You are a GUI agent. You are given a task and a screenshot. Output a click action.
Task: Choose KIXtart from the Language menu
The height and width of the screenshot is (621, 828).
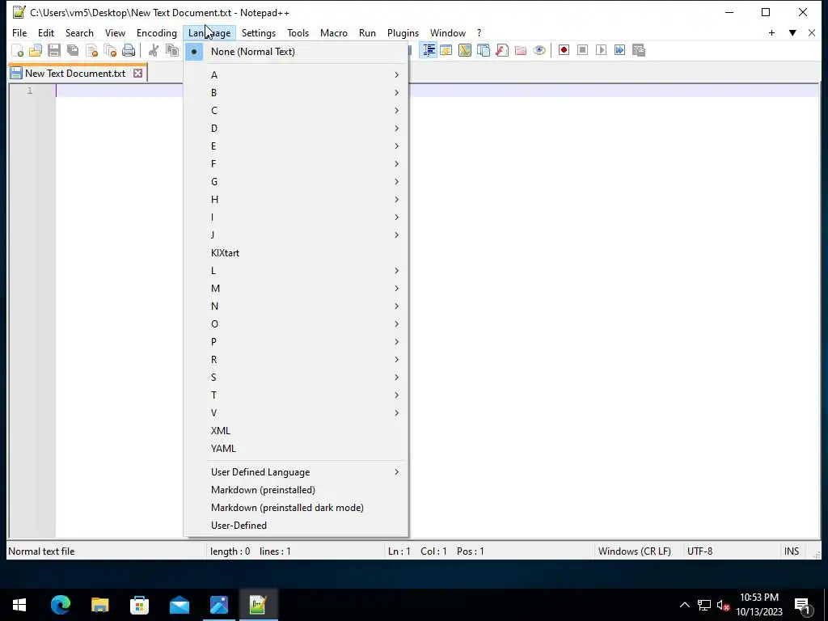296,253
